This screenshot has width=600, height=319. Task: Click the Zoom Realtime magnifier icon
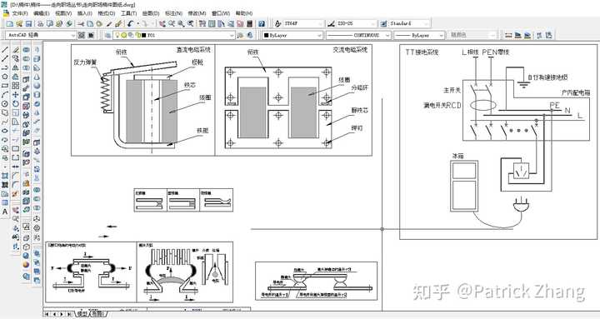point(172,23)
